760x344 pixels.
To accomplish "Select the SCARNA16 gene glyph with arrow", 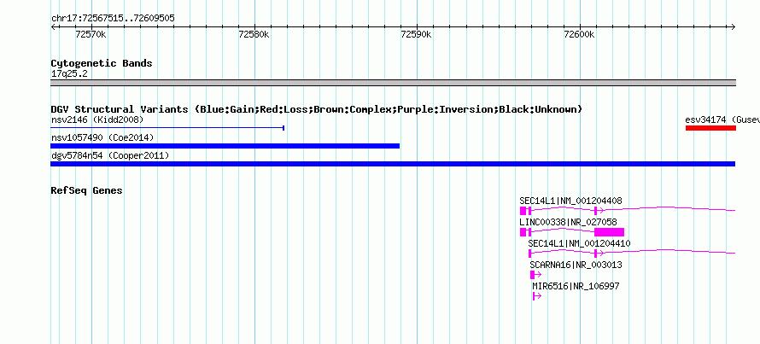I will coord(535,275).
